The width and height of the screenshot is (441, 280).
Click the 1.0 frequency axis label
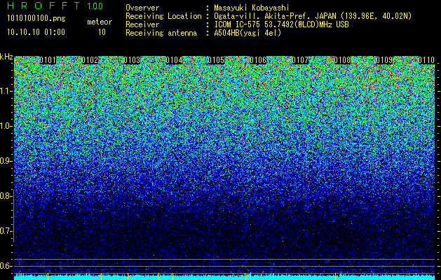point(6,127)
